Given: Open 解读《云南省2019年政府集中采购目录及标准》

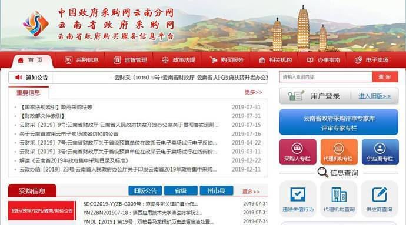Looking at the screenshot, I should pyautogui.click(x=74, y=160).
